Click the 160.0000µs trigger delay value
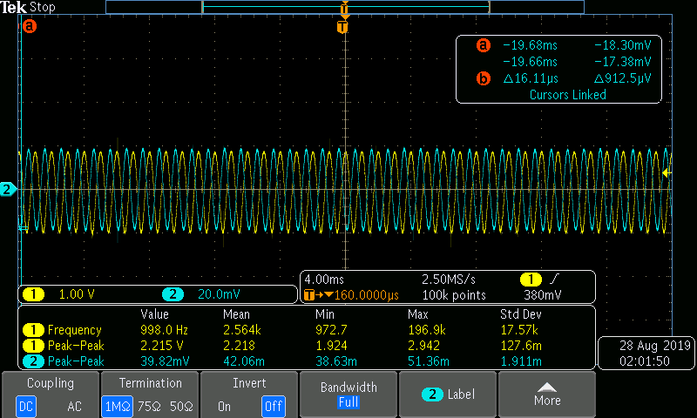This screenshot has height=418, width=697. [366, 295]
